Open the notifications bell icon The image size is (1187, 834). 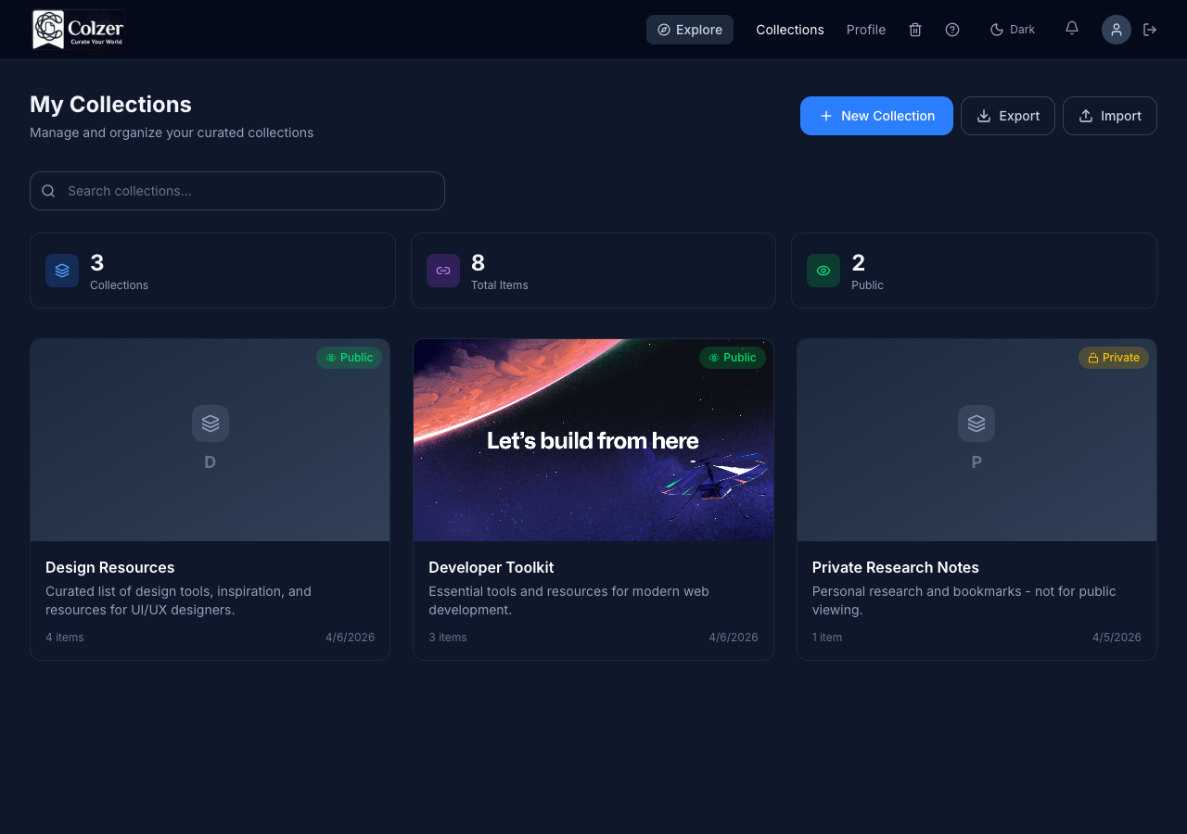[x=1071, y=29]
